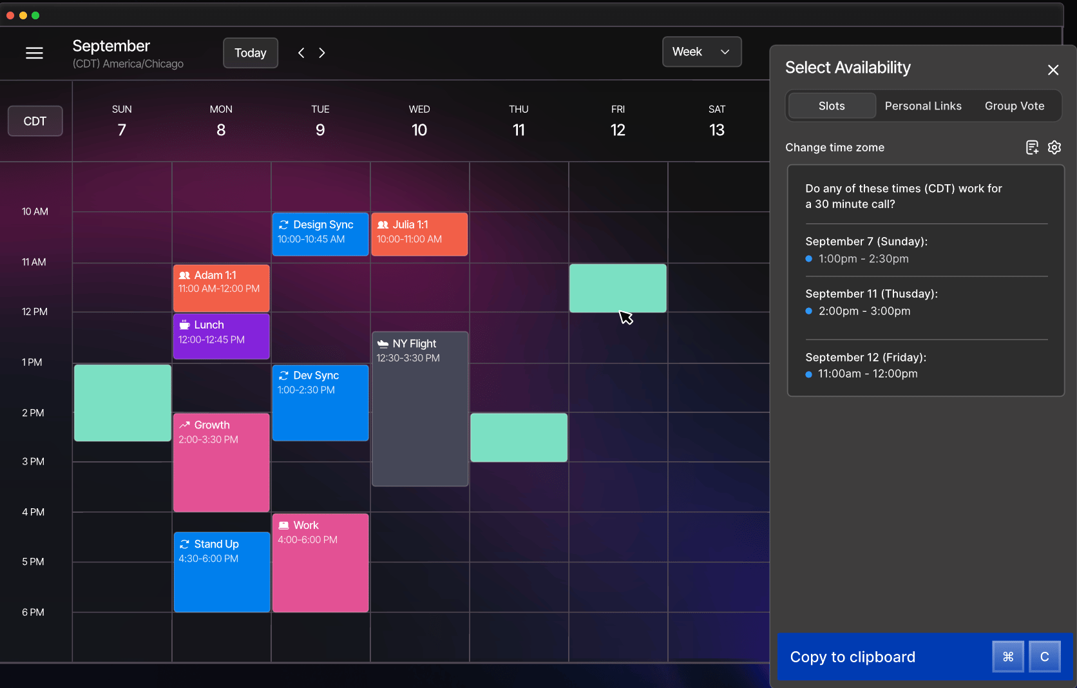Open the Dev Sync event

tap(320, 403)
